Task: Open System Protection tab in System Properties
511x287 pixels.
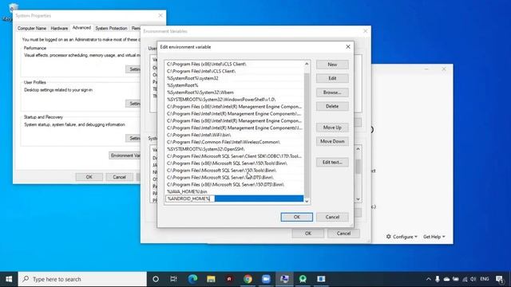Action: click(111, 29)
